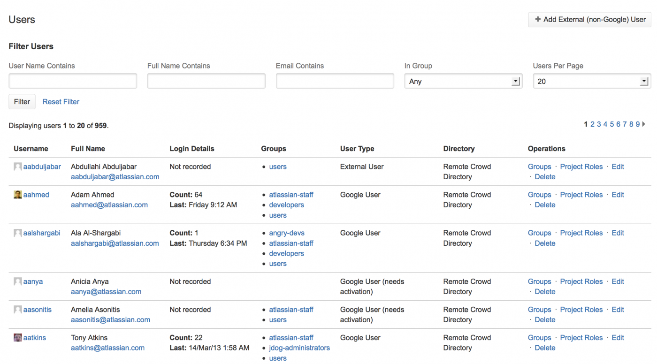The width and height of the screenshot is (657, 364).
Task: Click avatar icon beside aalshargabi username
Action: [x=18, y=233]
